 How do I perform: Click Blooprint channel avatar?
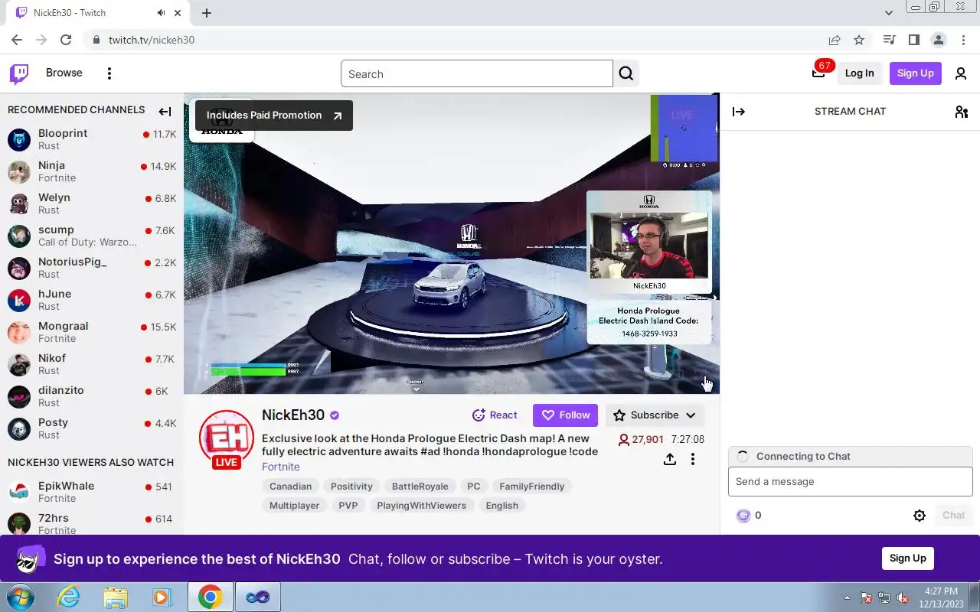click(19, 139)
